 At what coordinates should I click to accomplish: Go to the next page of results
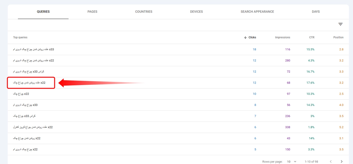pyautogui.click(x=341, y=161)
